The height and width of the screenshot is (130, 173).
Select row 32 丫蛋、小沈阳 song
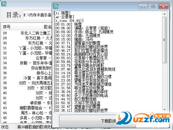coord(26,53)
